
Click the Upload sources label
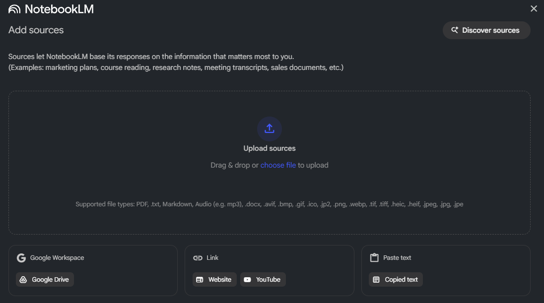[x=270, y=148]
